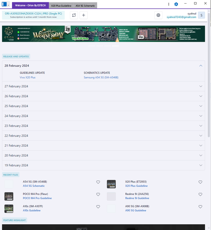The width and height of the screenshot is (211, 230).
Task: Open the X20 Plus Guideline tab
Action: click(x=61, y=6)
